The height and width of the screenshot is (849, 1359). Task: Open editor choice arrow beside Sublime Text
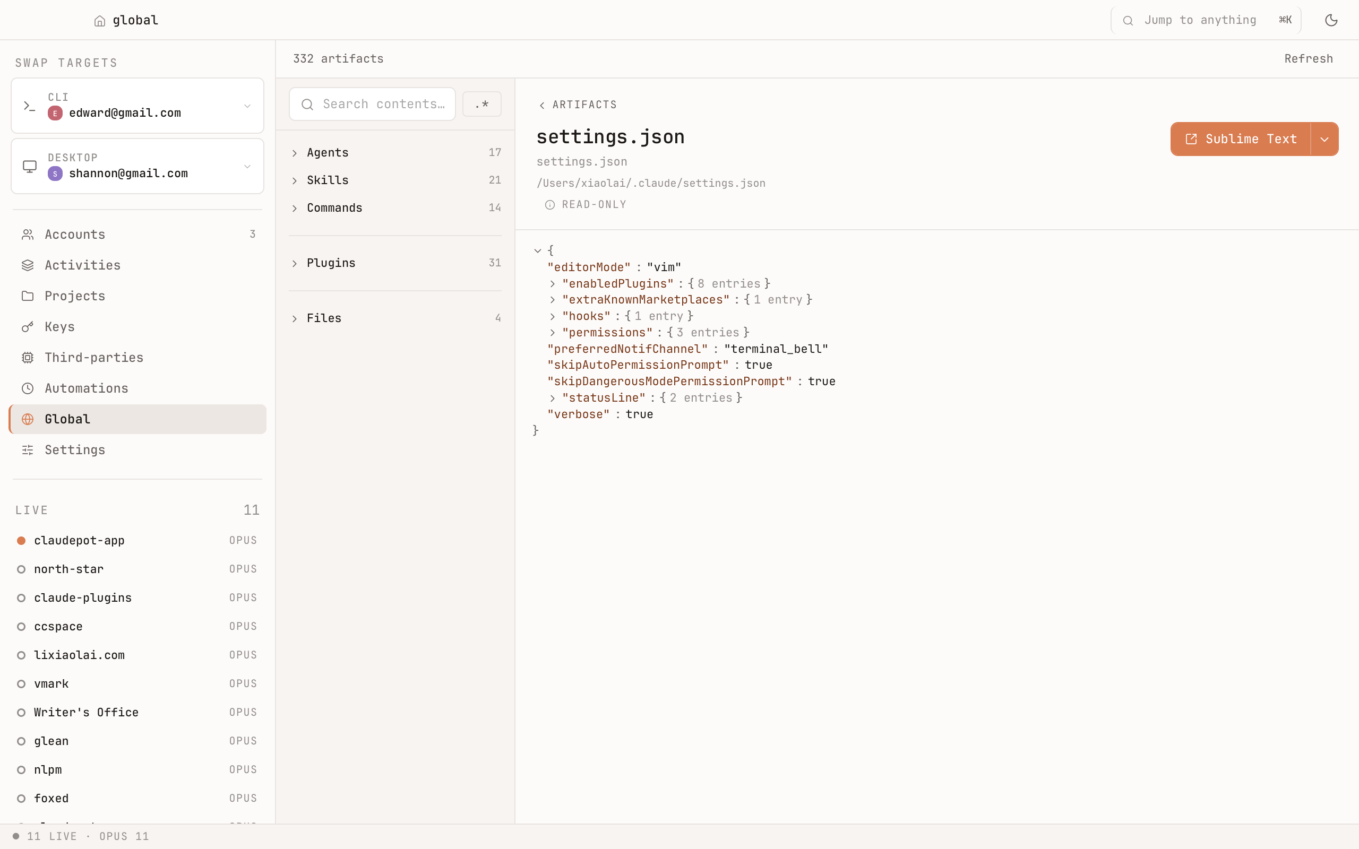1324,139
